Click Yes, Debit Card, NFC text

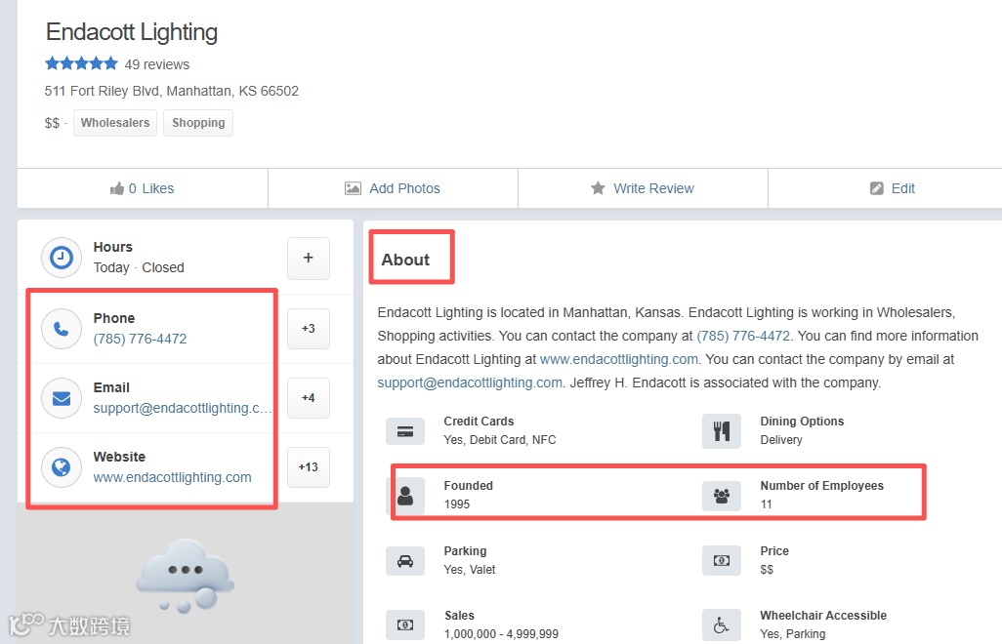[500, 440]
